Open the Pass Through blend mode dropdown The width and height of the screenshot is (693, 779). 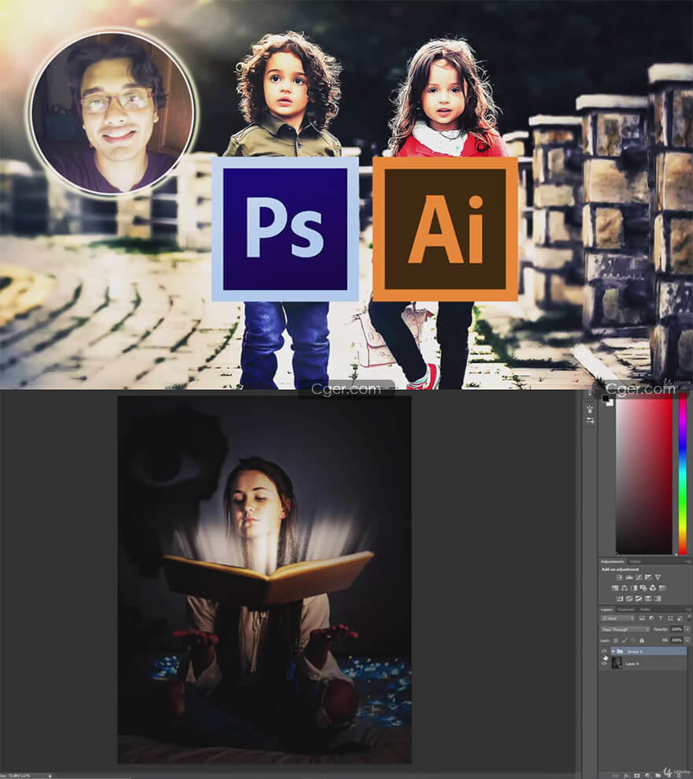coord(625,629)
